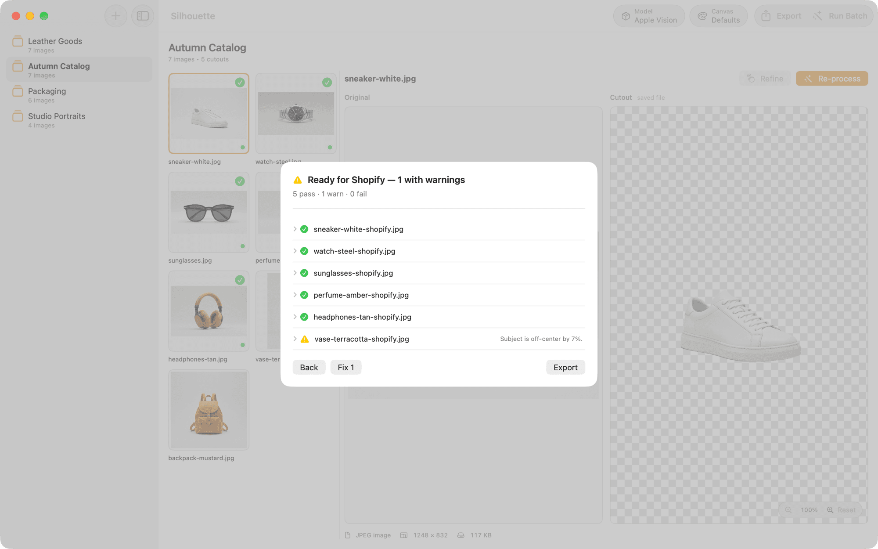The image size is (878, 549).
Task: Expand the sunglasses-shopify.jpg row chevron
Action: (295, 273)
